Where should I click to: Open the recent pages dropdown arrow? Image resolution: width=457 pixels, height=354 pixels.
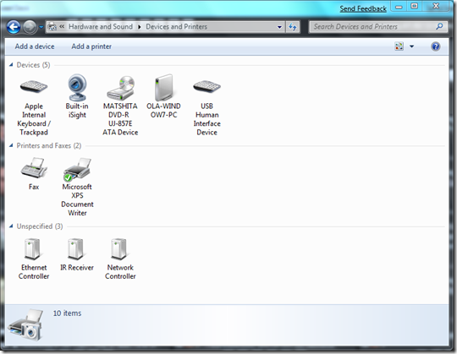click(41, 27)
